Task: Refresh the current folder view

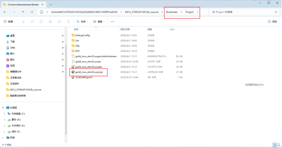Action: pos(32,12)
